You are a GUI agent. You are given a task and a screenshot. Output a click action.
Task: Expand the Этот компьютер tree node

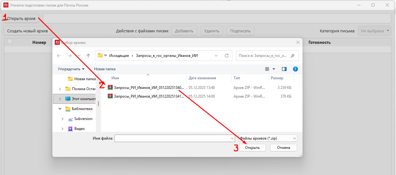(60, 99)
